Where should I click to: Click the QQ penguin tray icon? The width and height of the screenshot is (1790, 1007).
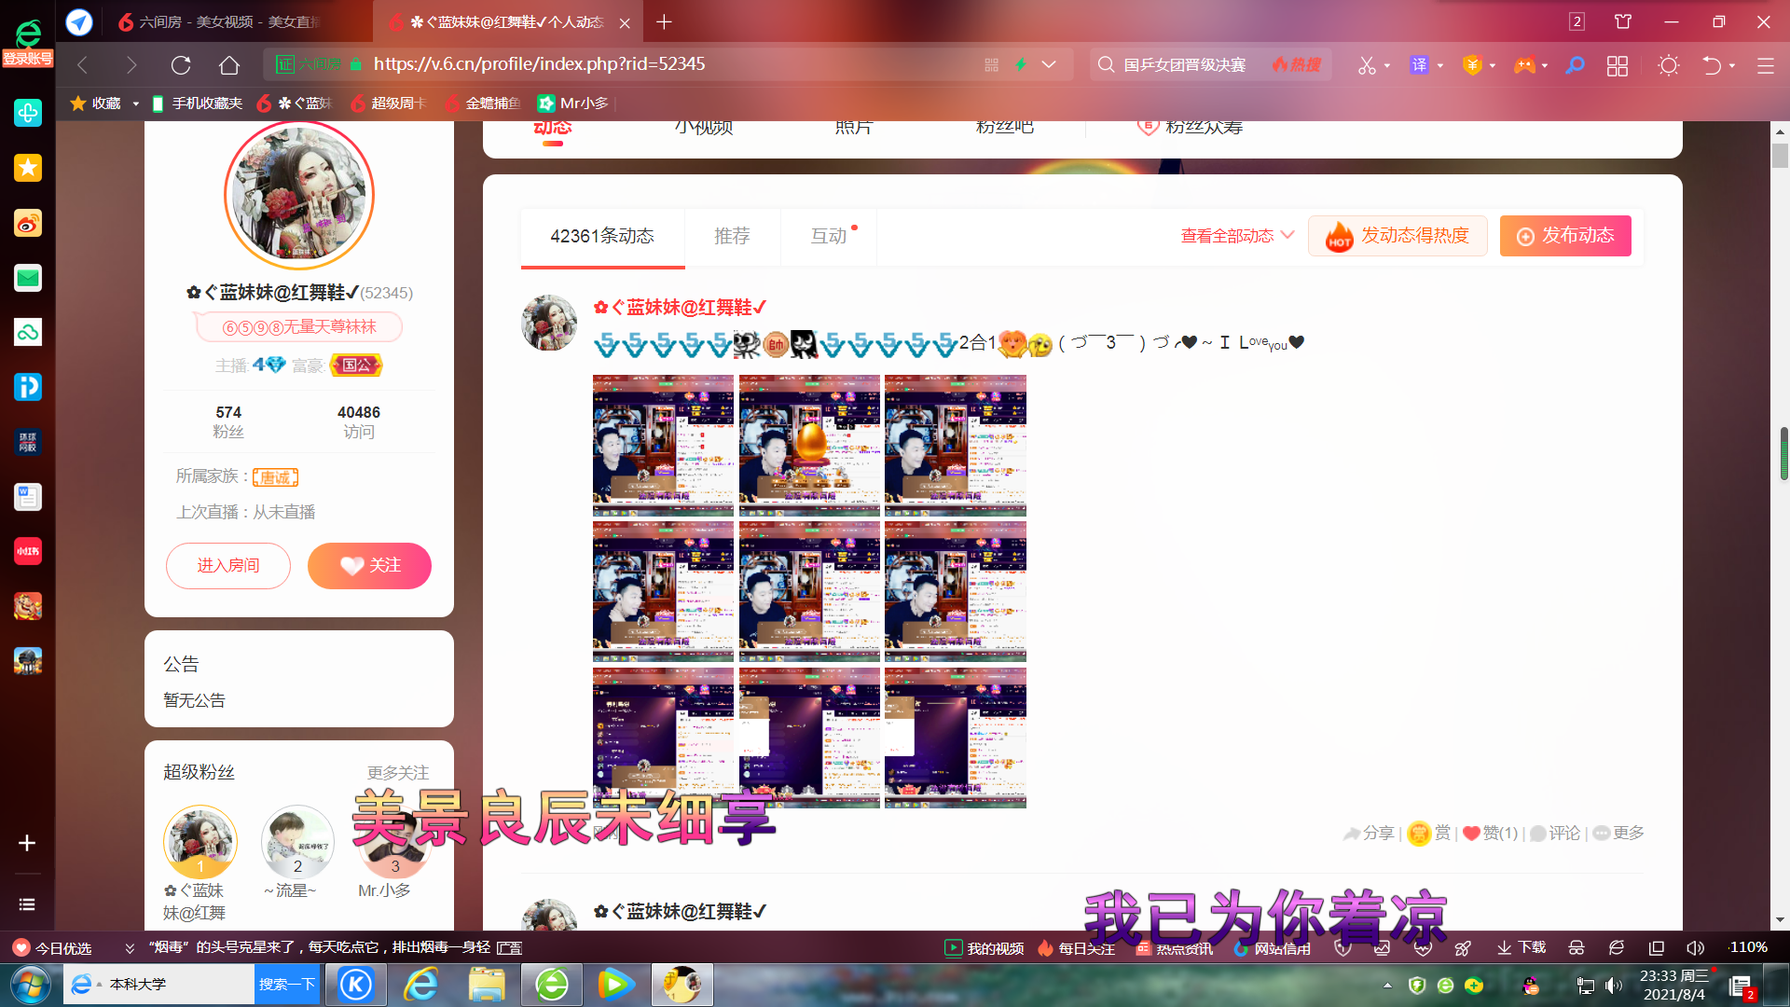click(x=1531, y=986)
